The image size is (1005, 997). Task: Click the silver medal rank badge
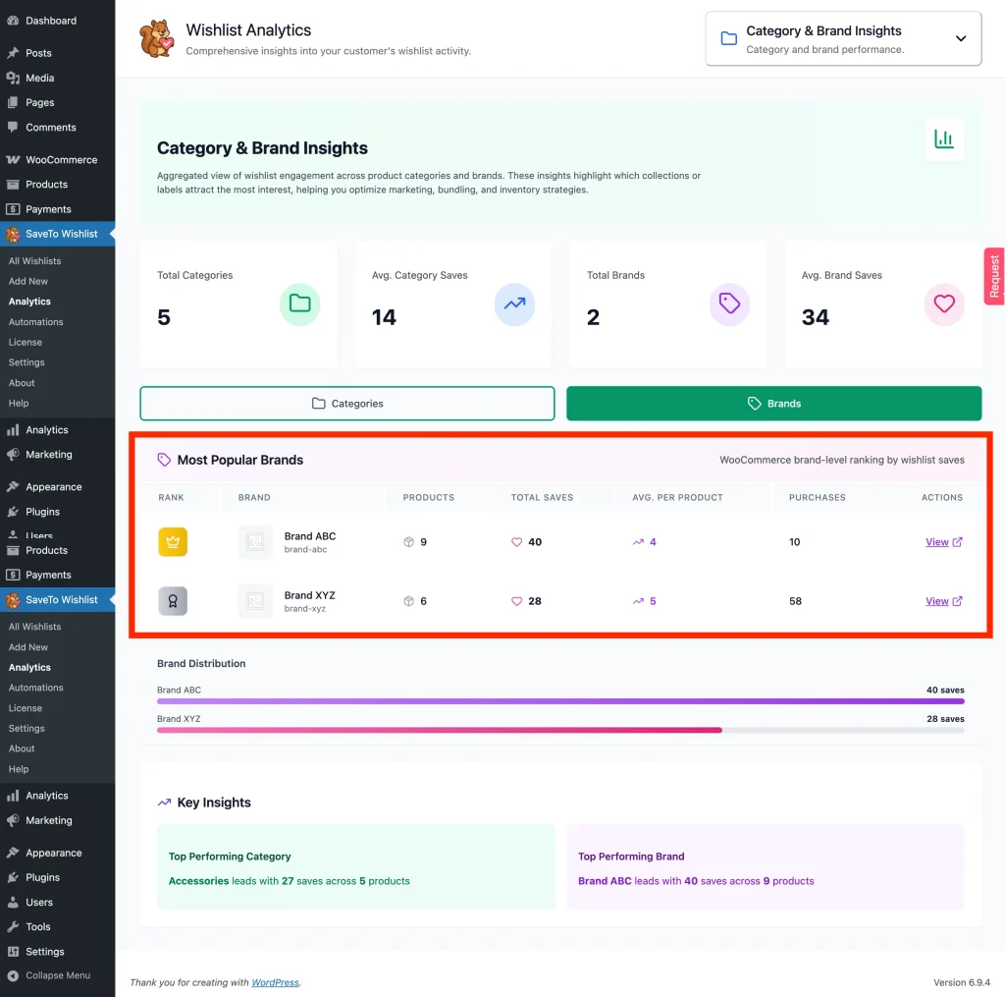click(x=173, y=601)
